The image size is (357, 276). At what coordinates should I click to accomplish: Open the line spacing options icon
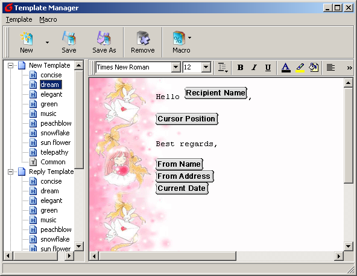click(x=223, y=68)
